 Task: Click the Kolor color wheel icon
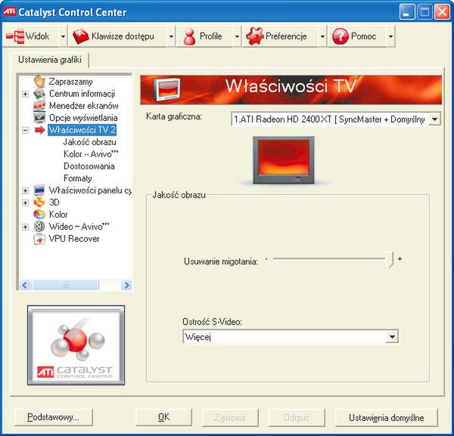point(39,215)
